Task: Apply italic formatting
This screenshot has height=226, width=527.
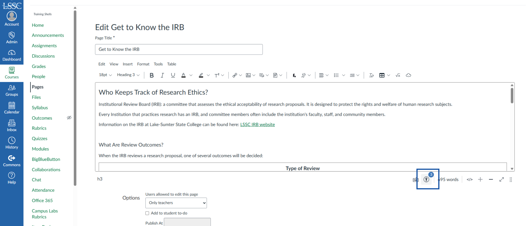Action: tap(162, 75)
